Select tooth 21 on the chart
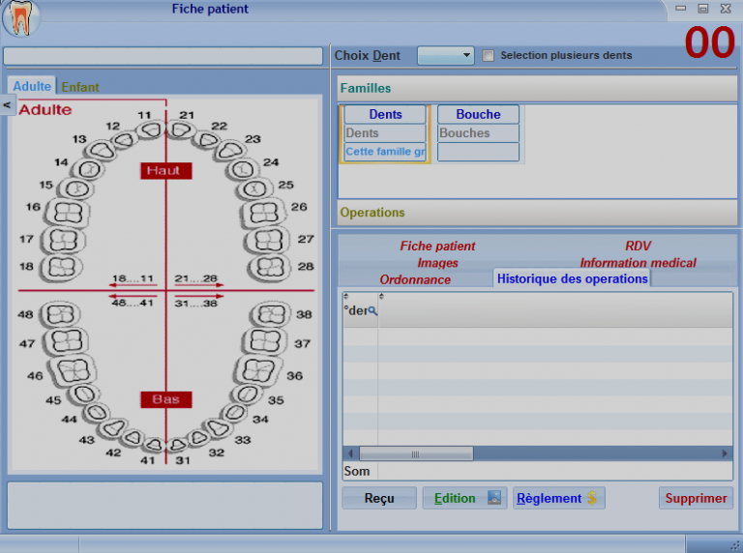Screen dimensions: 743x553 coord(180,130)
